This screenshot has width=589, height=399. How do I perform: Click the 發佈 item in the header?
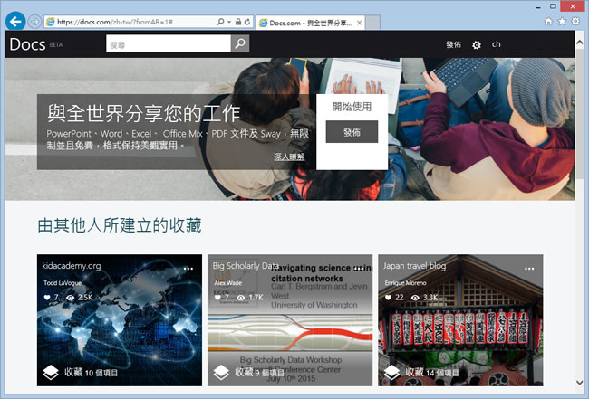[453, 44]
